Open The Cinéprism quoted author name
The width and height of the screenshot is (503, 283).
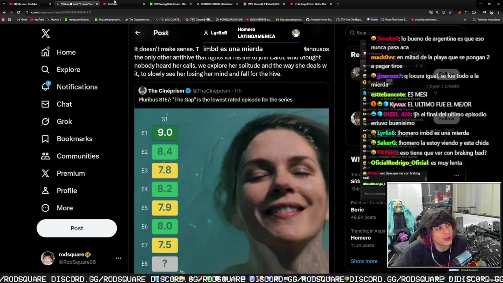point(166,91)
